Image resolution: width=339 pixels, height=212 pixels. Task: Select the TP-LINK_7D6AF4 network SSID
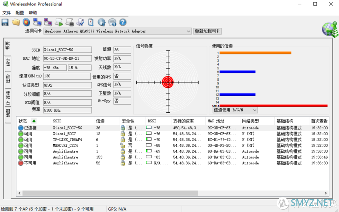[67, 140]
